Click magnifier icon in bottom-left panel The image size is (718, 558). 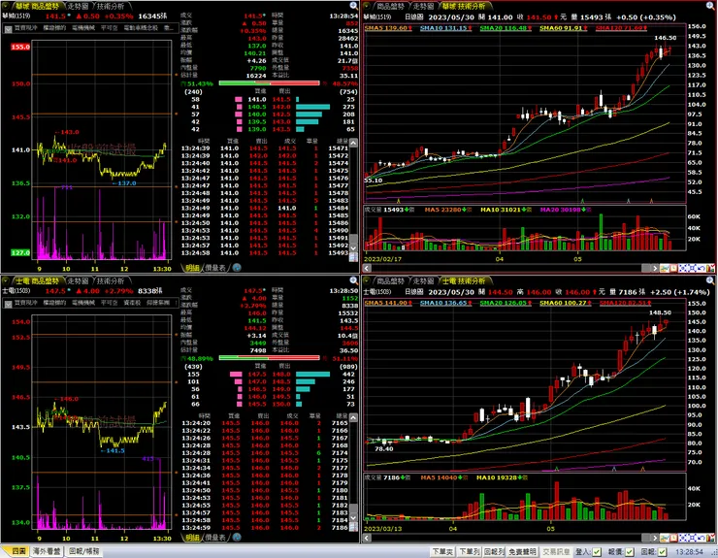point(353,280)
